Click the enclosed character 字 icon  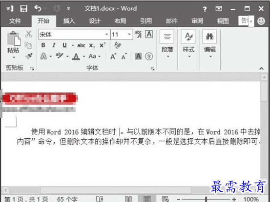point(149,56)
